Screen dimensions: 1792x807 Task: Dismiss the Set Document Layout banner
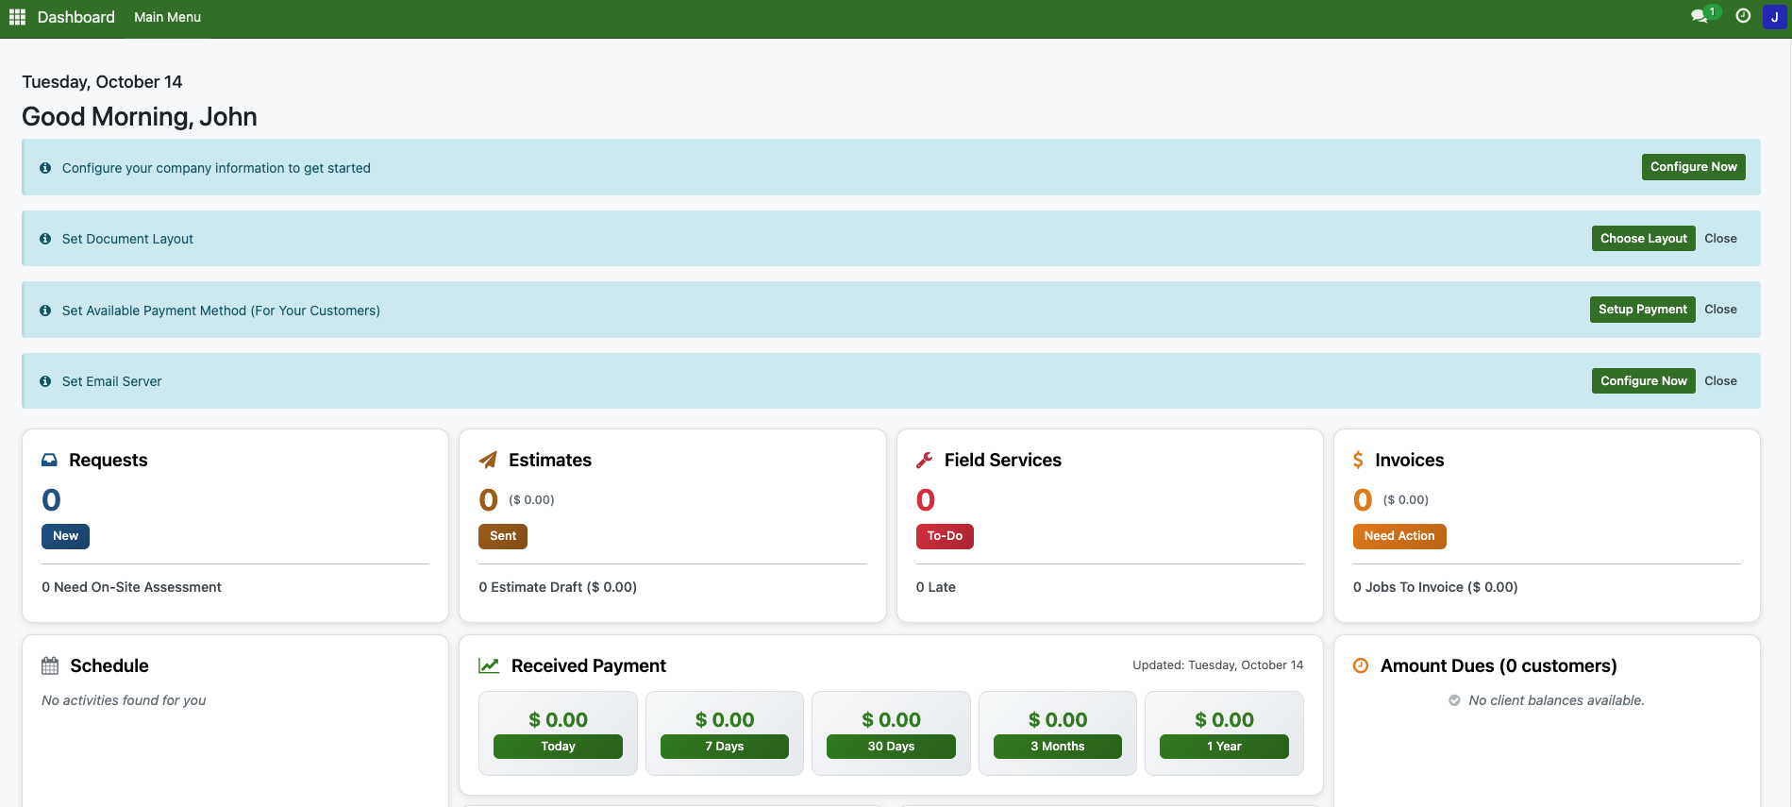(1720, 239)
